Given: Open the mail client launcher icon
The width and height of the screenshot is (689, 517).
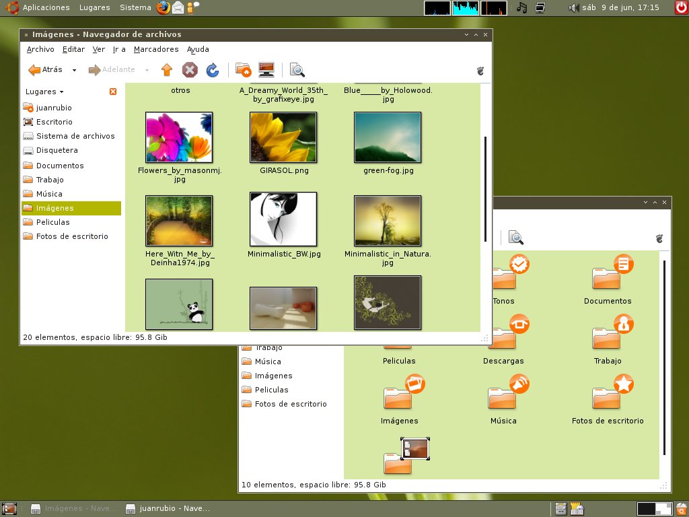Looking at the screenshot, I should pos(178,7).
